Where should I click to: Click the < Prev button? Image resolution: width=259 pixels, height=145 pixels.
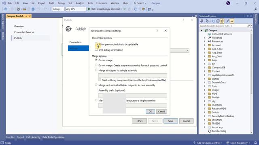[x=139, y=121]
